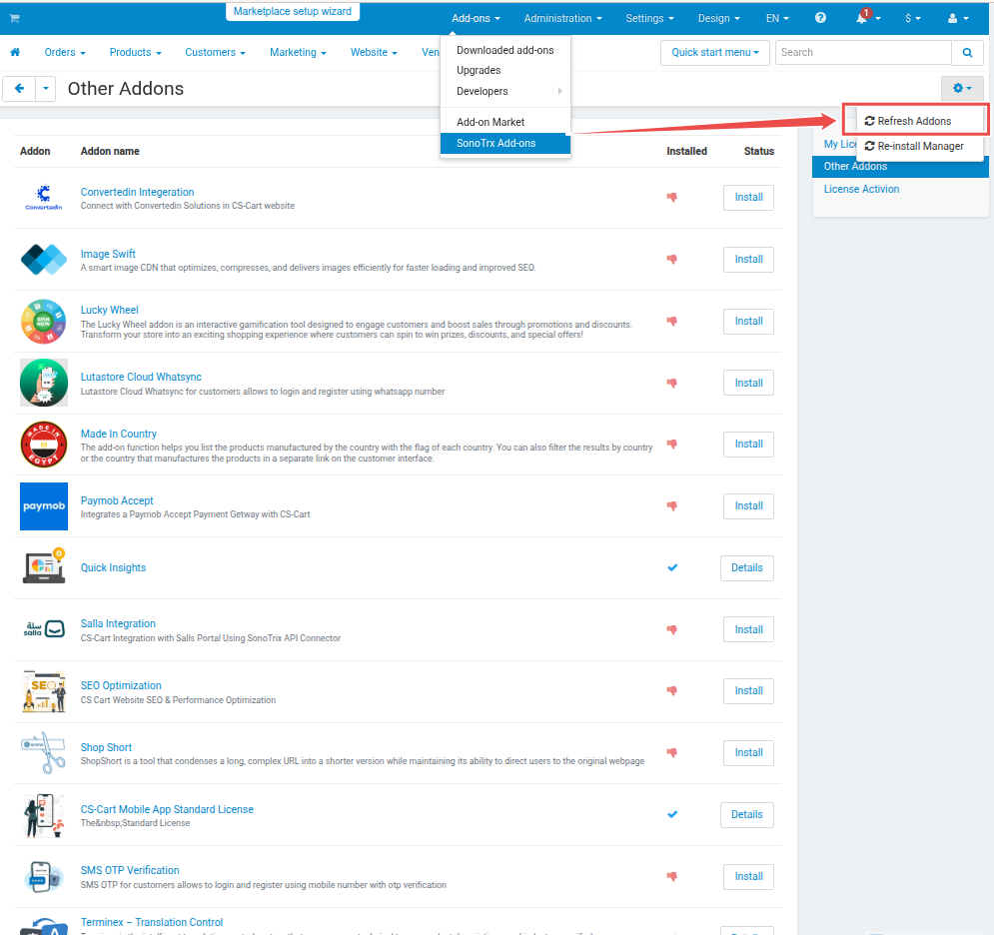The height and width of the screenshot is (935, 994).
Task: Click the cart icon in top bar
Action: tap(14, 19)
